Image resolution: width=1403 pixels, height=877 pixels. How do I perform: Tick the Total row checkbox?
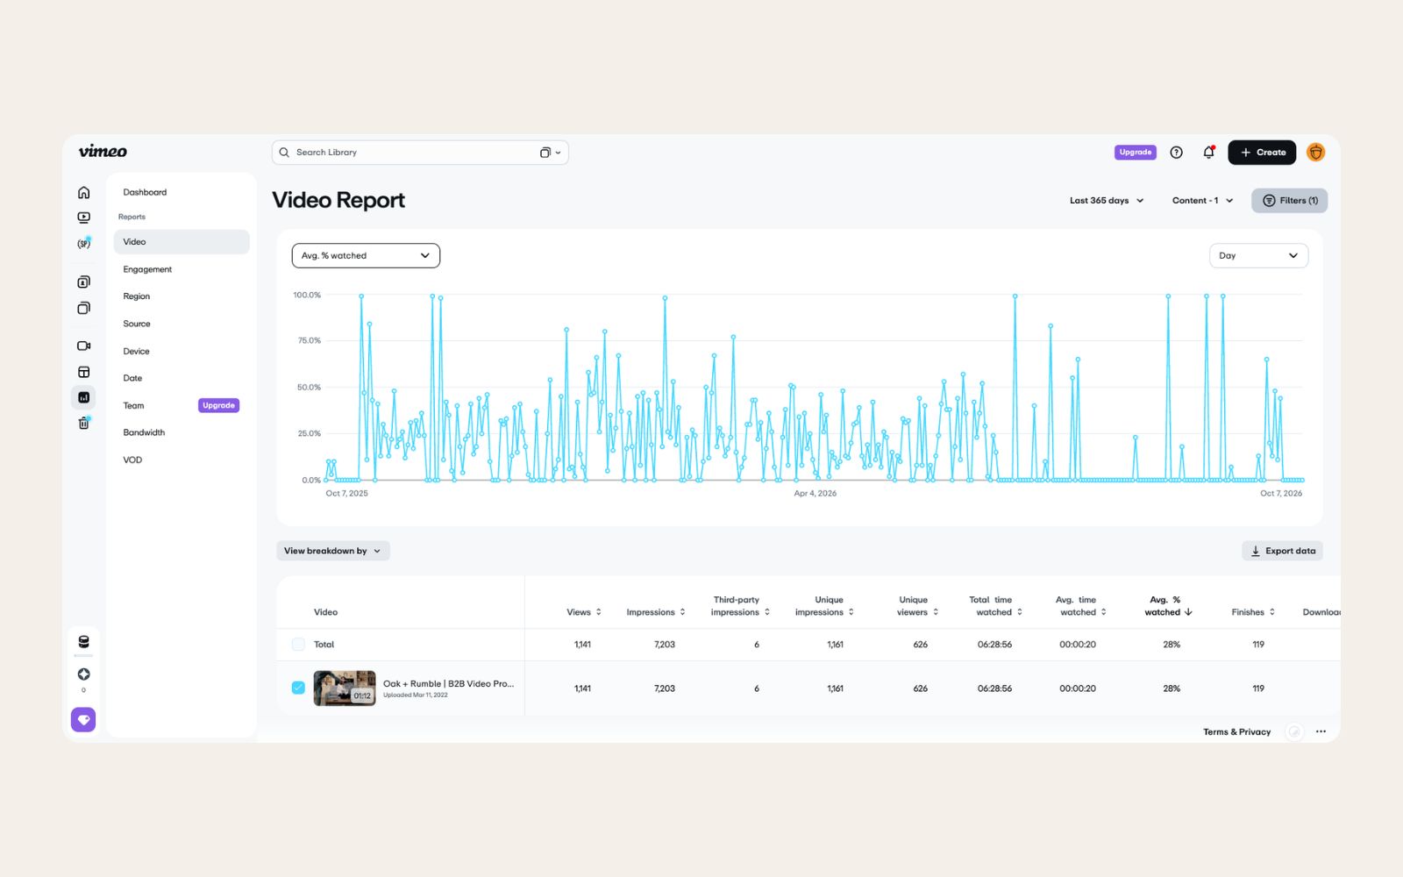pyautogui.click(x=298, y=645)
